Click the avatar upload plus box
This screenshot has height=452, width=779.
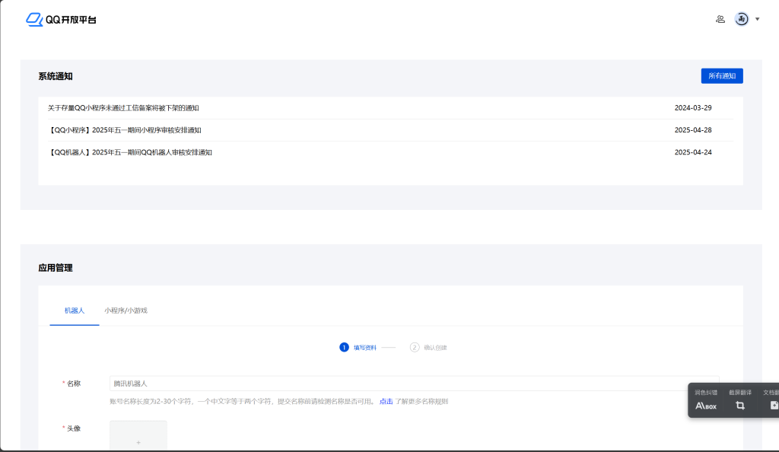138,438
